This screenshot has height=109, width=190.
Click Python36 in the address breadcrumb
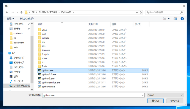click(x=66, y=12)
